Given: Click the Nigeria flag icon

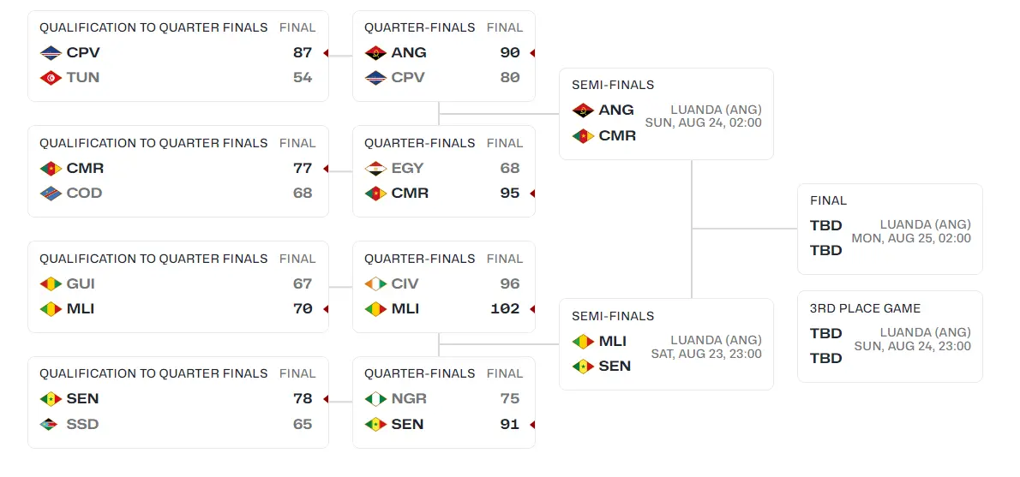Looking at the screenshot, I should coord(375,399).
